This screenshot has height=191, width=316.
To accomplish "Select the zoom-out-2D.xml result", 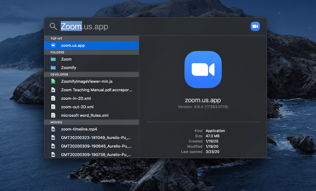I will pos(92,107).
